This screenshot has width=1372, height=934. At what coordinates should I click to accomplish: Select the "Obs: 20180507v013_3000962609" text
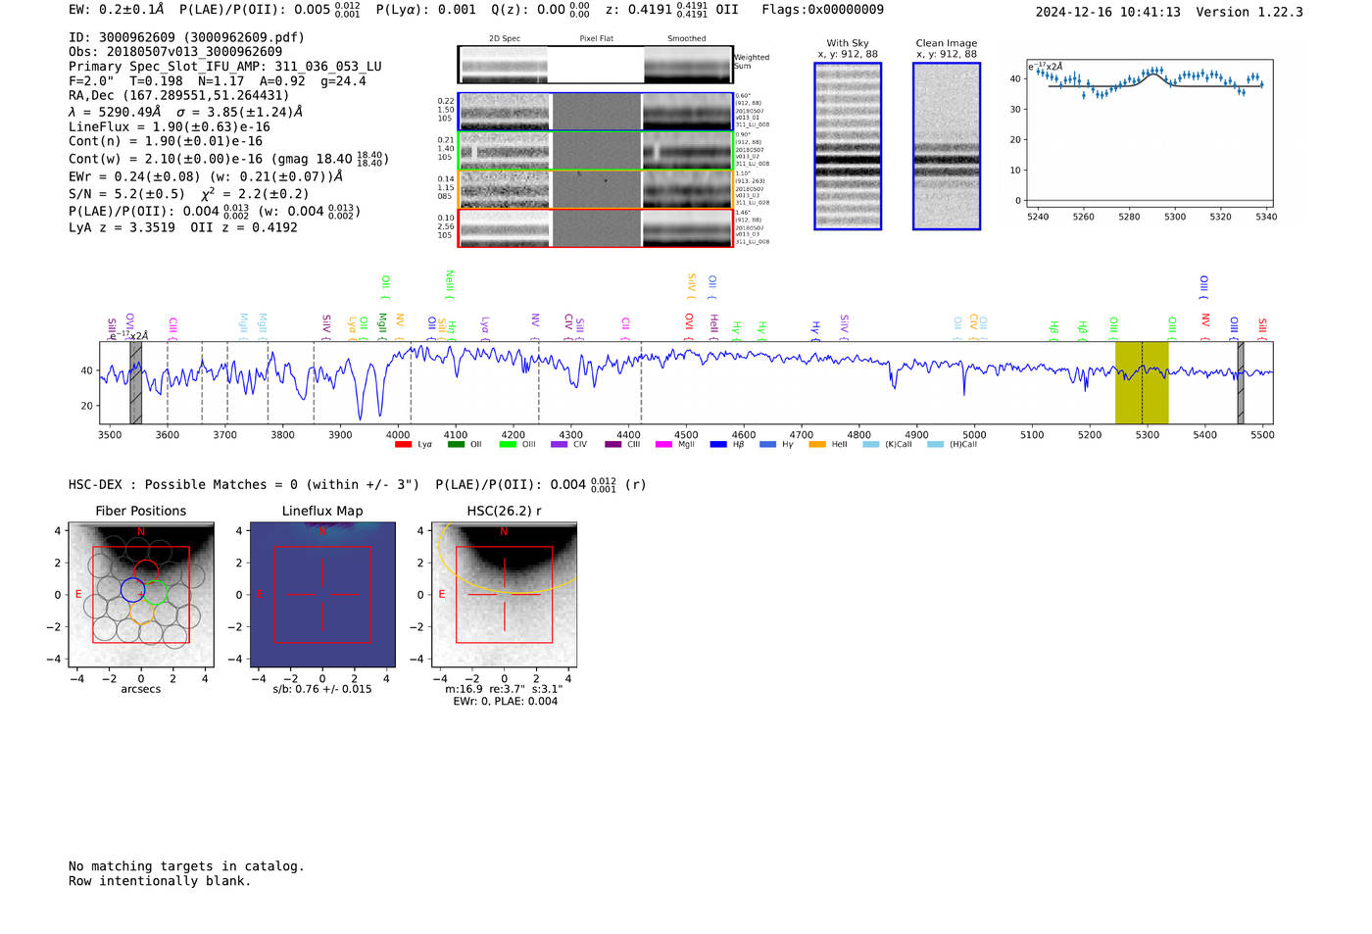tap(175, 52)
